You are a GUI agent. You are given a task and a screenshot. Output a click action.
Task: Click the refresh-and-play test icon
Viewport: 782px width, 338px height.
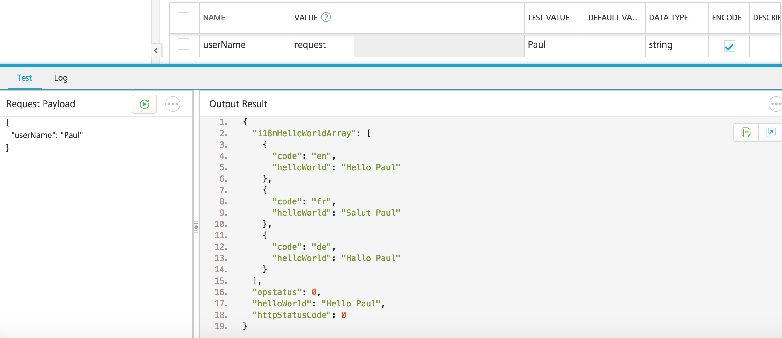click(144, 104)
